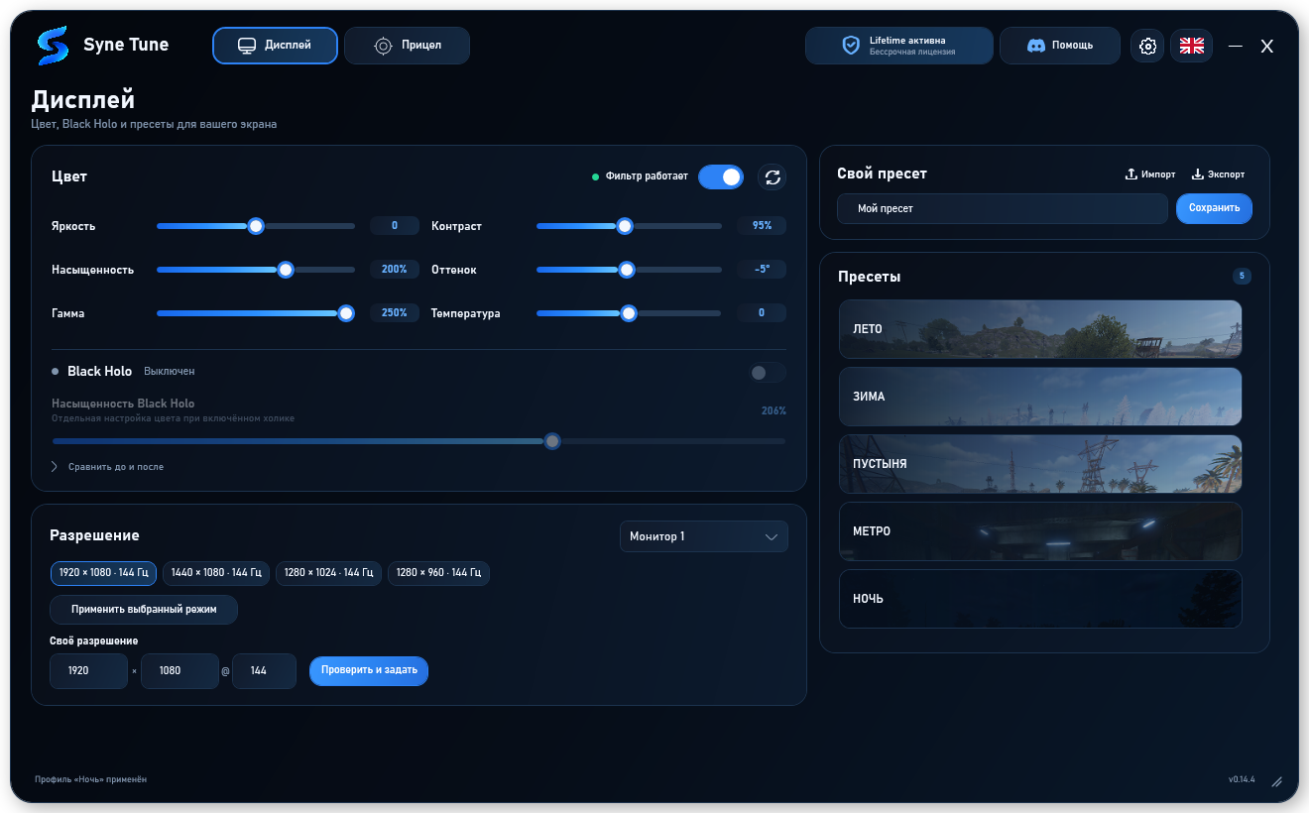Click the Discord icon in Помощь
This screenshot has width=1309, height=813.
(1036, 46)
